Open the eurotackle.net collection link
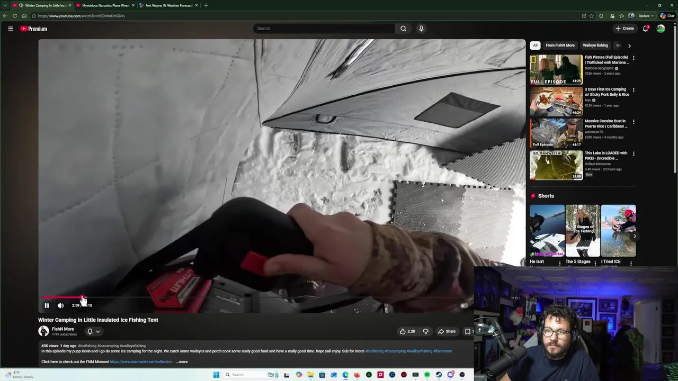This screenshot has height=381, width=678. (141, 362)
